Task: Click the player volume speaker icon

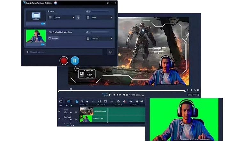Action: click(130, 95)
